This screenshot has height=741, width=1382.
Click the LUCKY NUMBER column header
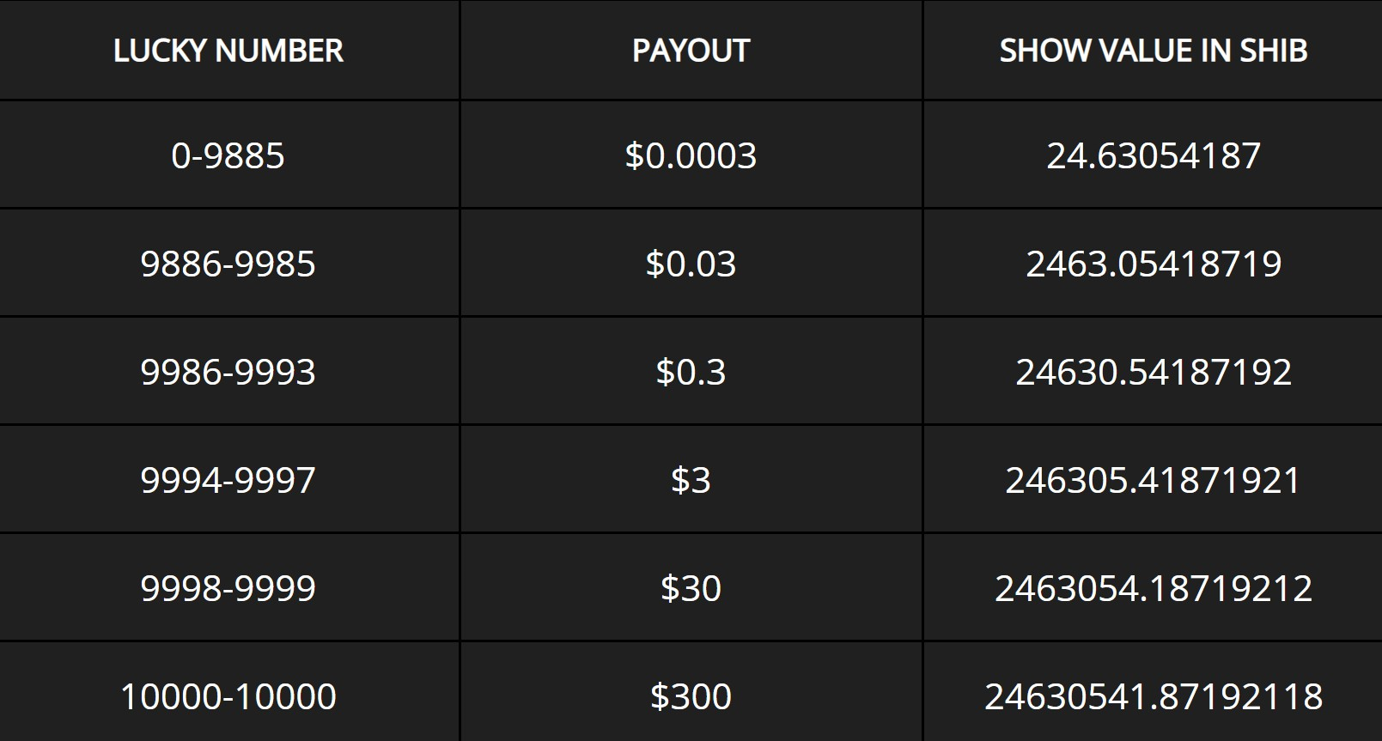tap(228, 51)
